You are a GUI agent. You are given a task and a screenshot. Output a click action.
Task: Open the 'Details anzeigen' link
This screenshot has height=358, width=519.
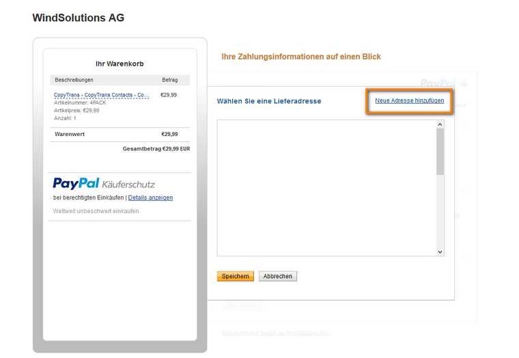pyautogui.click(x=150, y=197)
